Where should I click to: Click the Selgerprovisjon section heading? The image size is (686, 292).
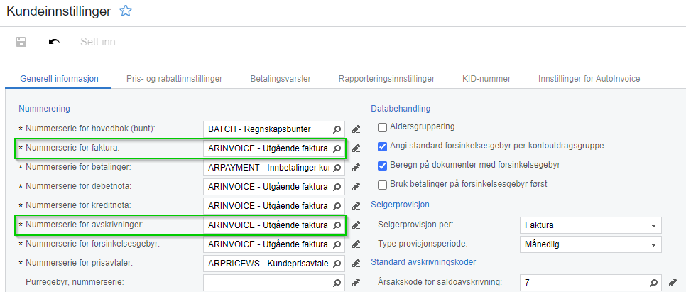(400, 204)
